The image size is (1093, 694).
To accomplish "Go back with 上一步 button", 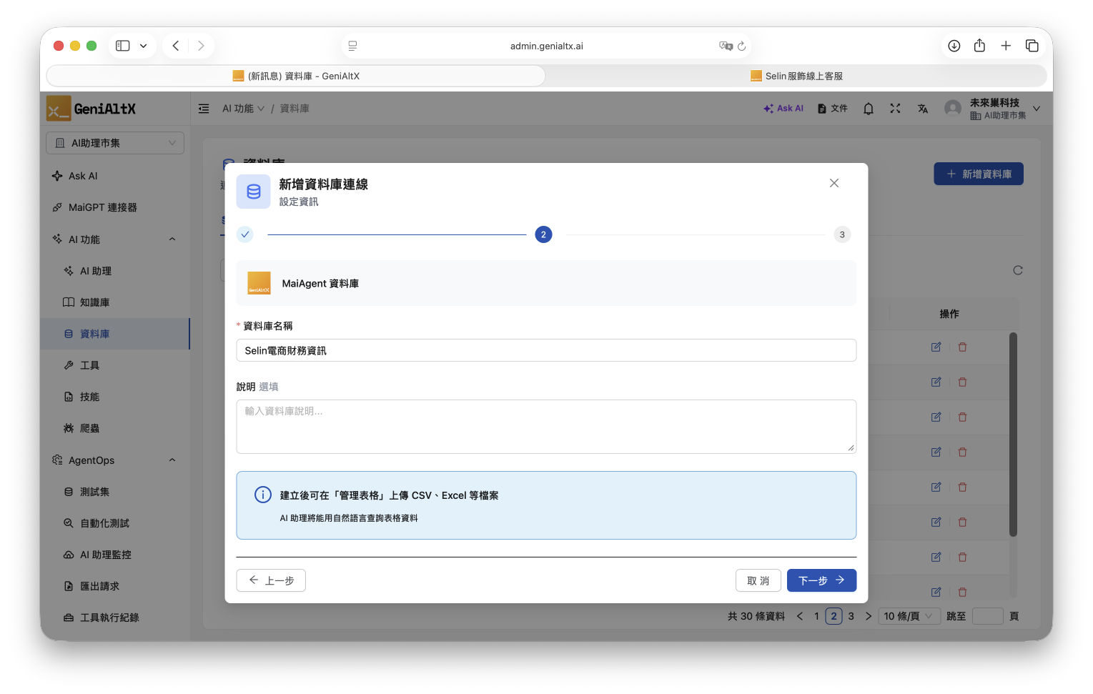I will [x=271, y=580].
